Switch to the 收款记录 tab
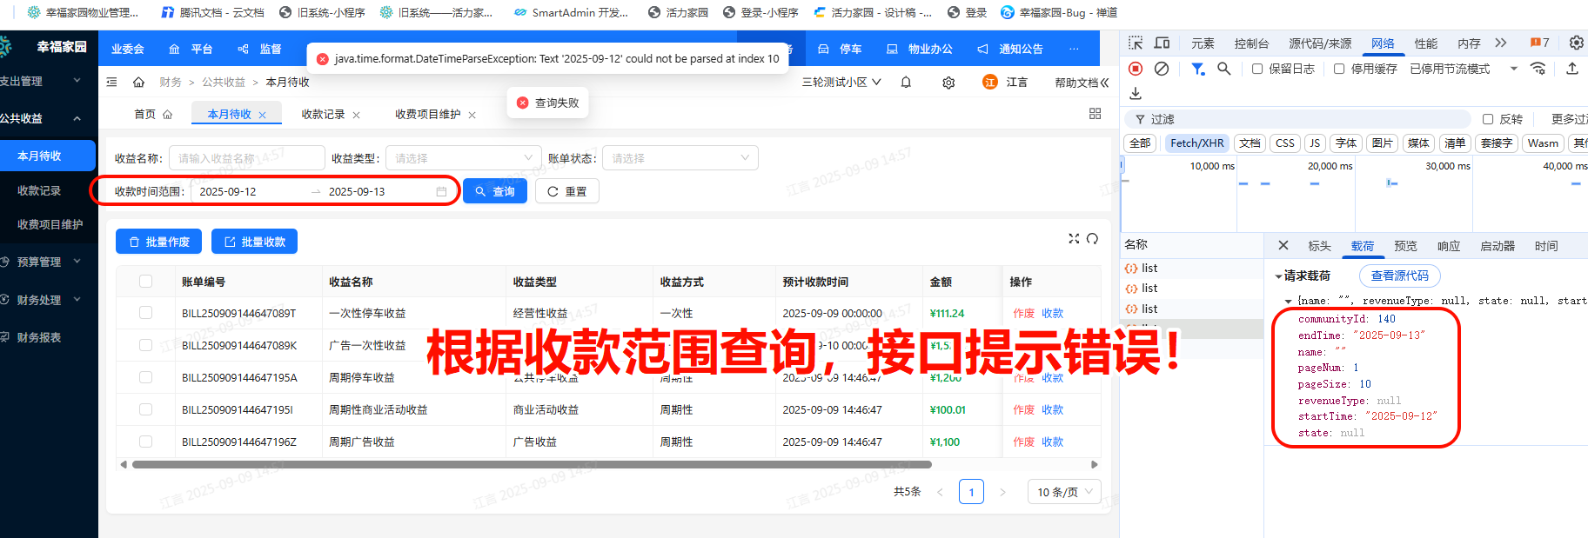 coord(323,115)
